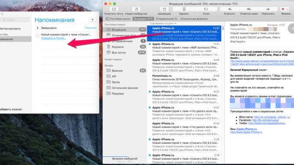Viewport: 294px width, 165px height.
Task: Open the http://www.Apple-iPhone.ru footer link
Action: tap(246, 132)
